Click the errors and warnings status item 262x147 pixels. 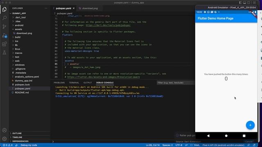tap(8, 145)
